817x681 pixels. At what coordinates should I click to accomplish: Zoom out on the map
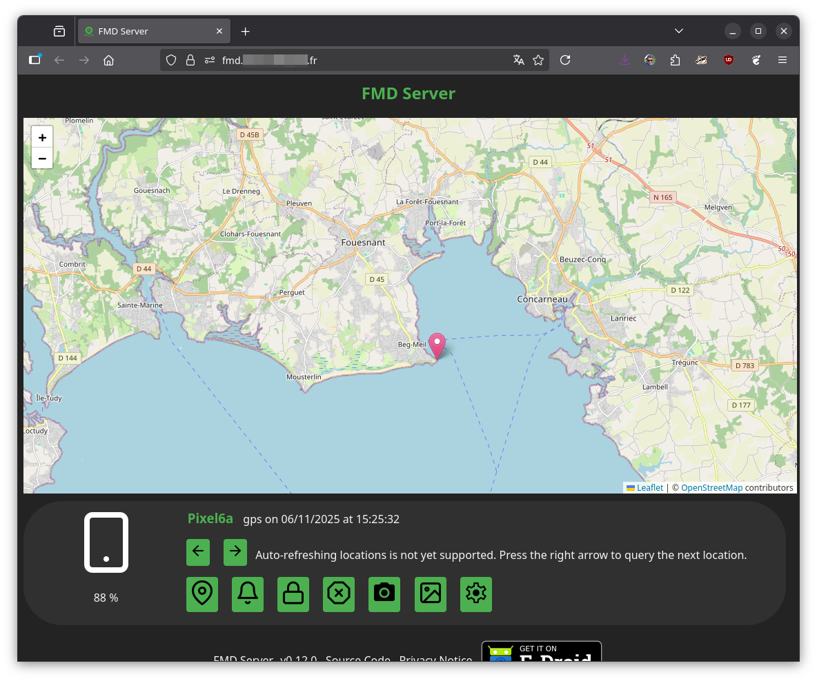[x=42, y=159]
